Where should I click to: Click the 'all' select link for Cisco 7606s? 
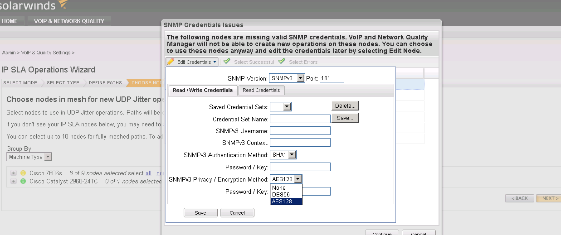[x=148, y=173]
